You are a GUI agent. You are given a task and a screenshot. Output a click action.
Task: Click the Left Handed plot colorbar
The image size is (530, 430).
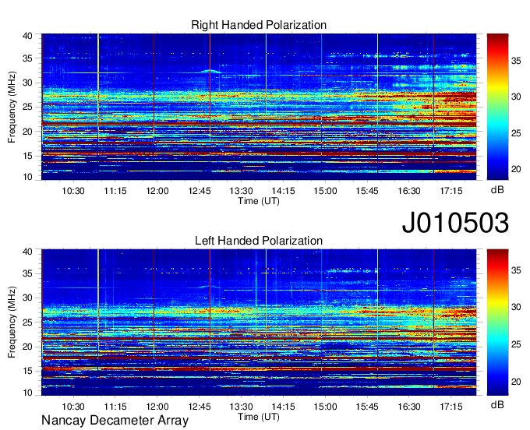pyautogui.click(x=497, y=322)
